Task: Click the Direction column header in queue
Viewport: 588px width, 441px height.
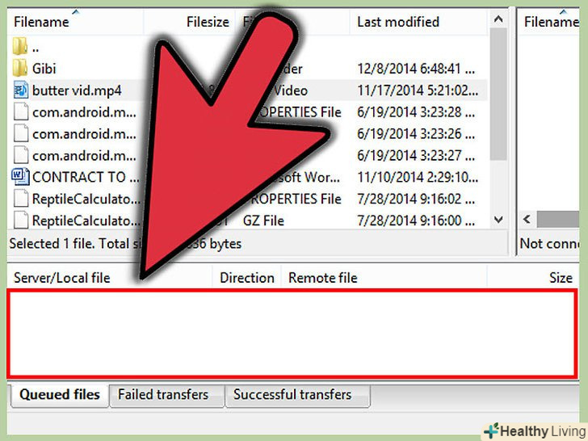Action: click(x=247, y=278)
